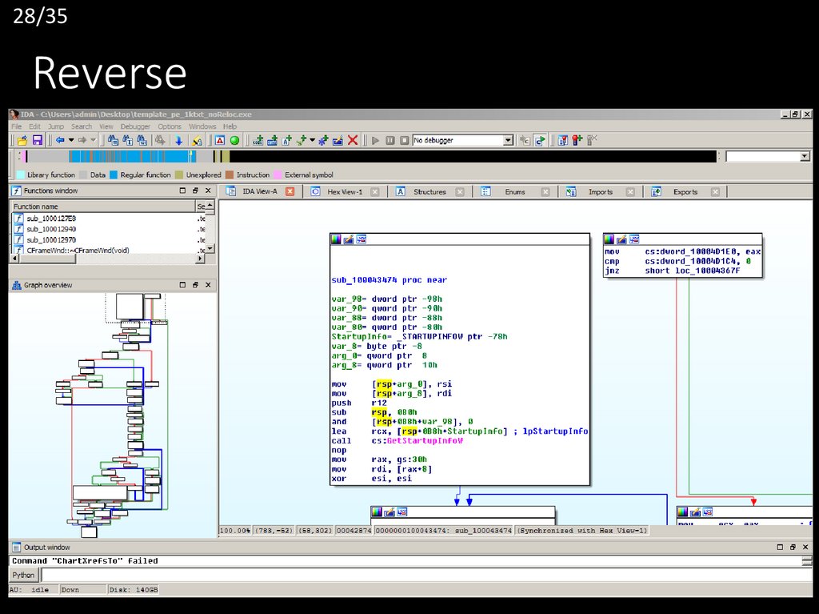Open the empty combo box at right of navigation band

[804, 157]
